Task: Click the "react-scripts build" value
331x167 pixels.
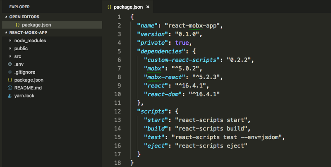Action: [x=211, y=128]
